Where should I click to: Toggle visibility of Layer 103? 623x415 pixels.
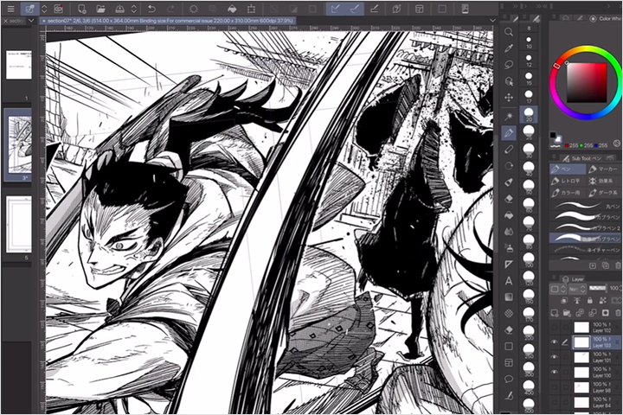coord(555,342)
